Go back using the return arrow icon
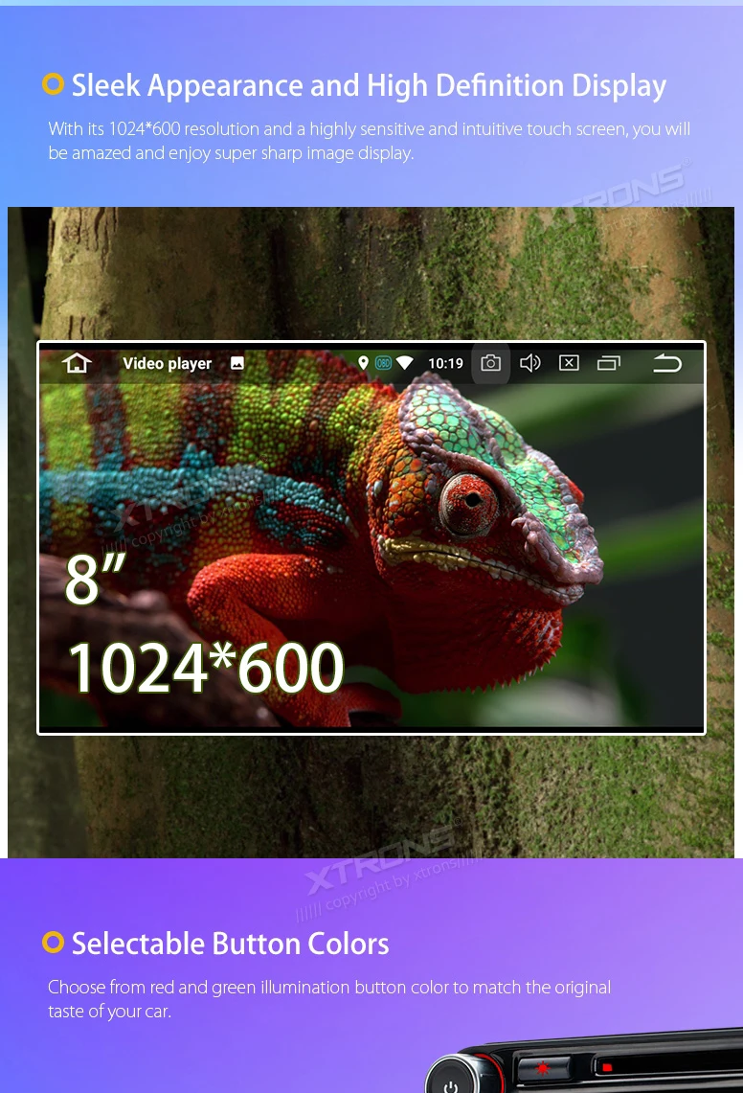Screen dimensions: 743x1093 667,362
